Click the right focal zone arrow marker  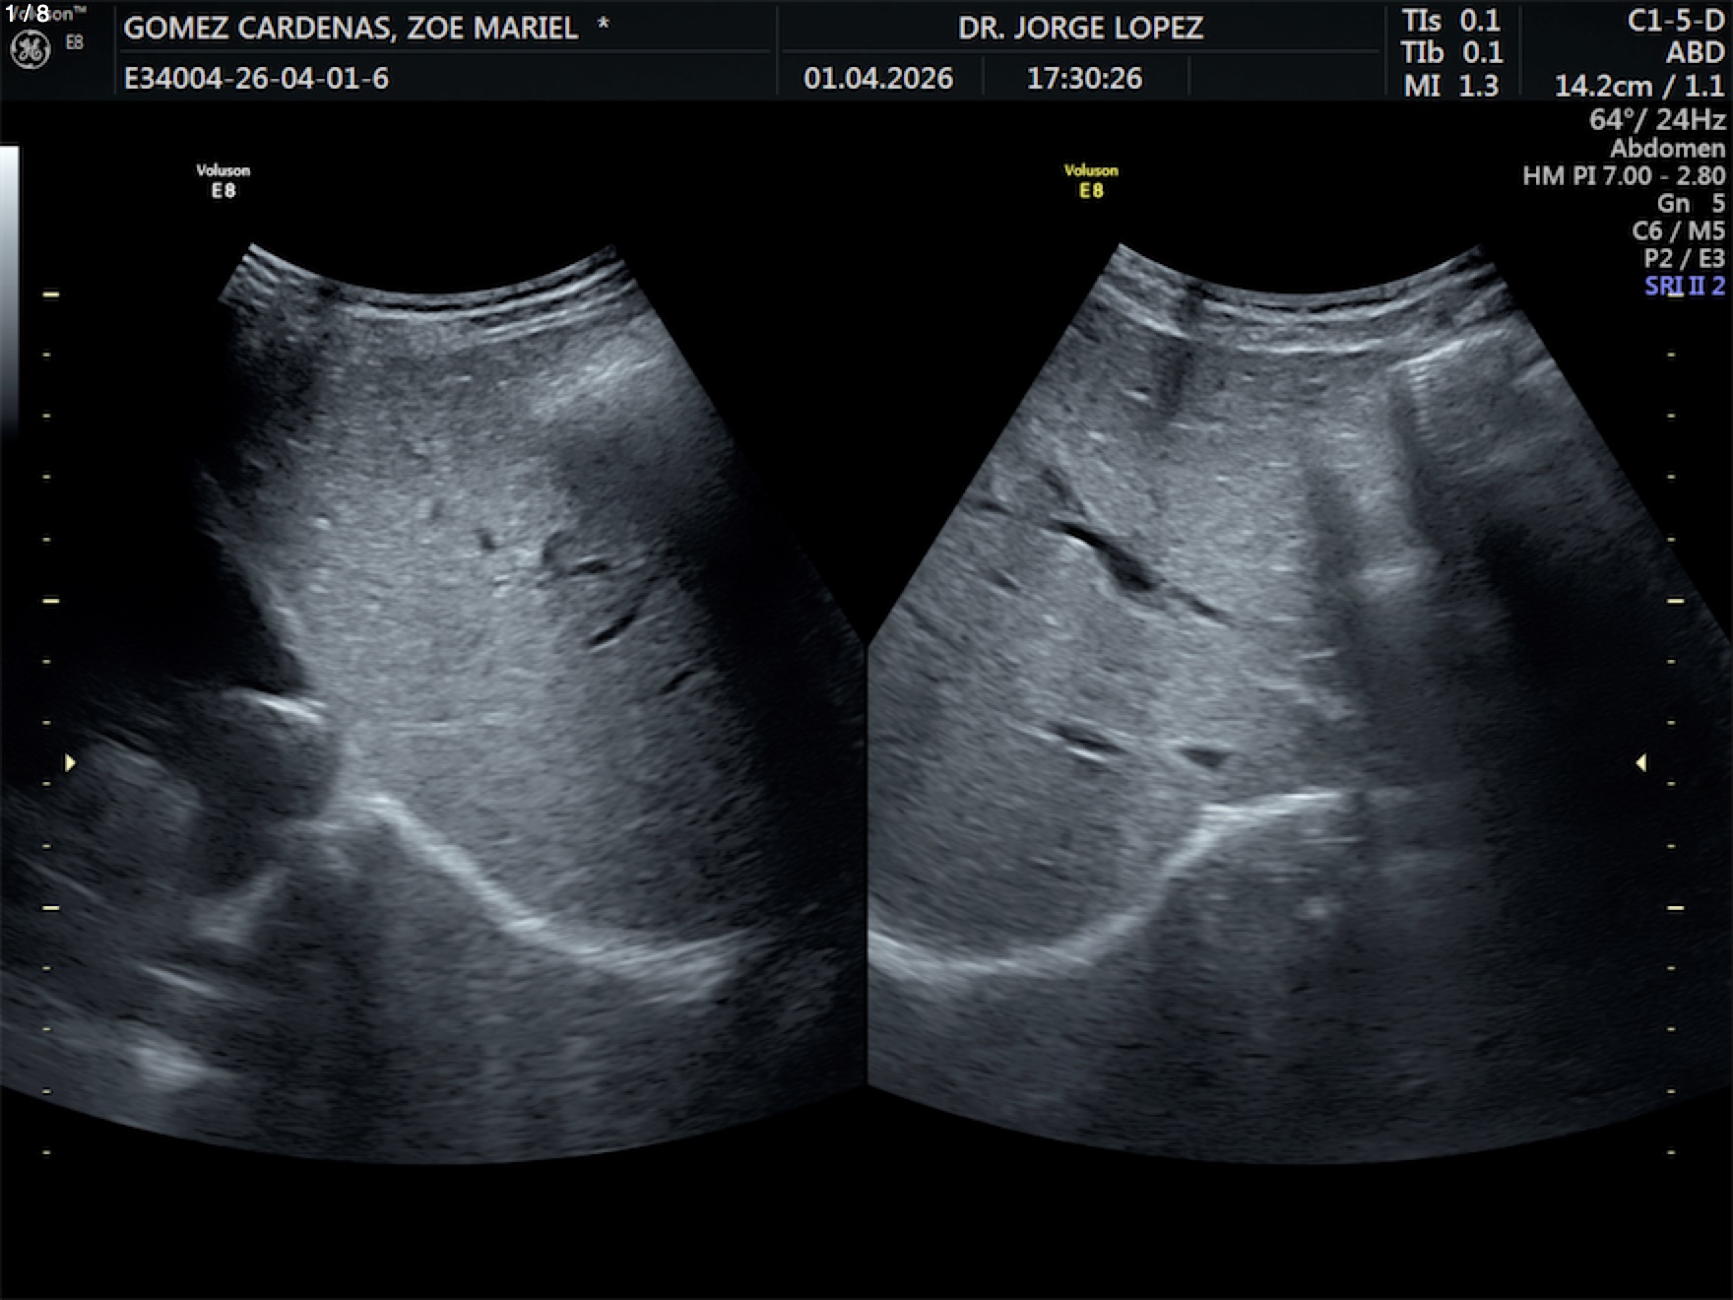(1640, 762)
